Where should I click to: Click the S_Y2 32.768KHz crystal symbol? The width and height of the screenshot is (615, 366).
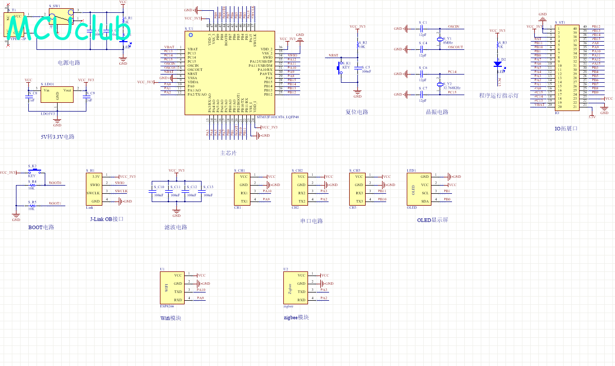click(x=440, y=84)
